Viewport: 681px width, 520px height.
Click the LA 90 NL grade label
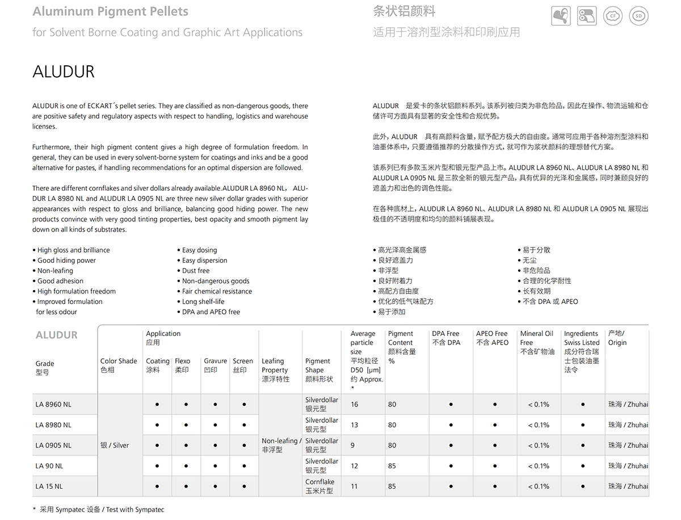click(49, 466)
